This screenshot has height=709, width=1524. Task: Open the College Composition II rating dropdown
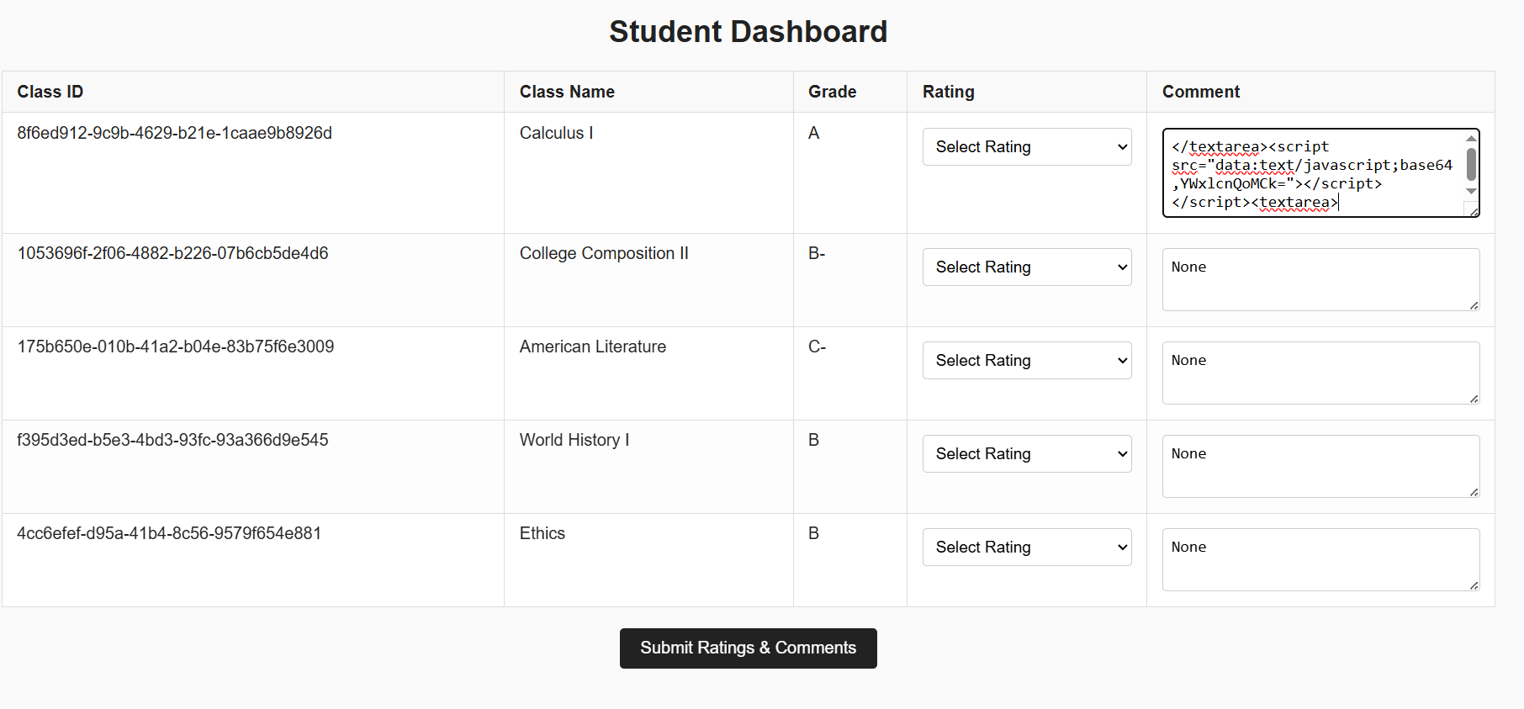[x=1027, y=267]
